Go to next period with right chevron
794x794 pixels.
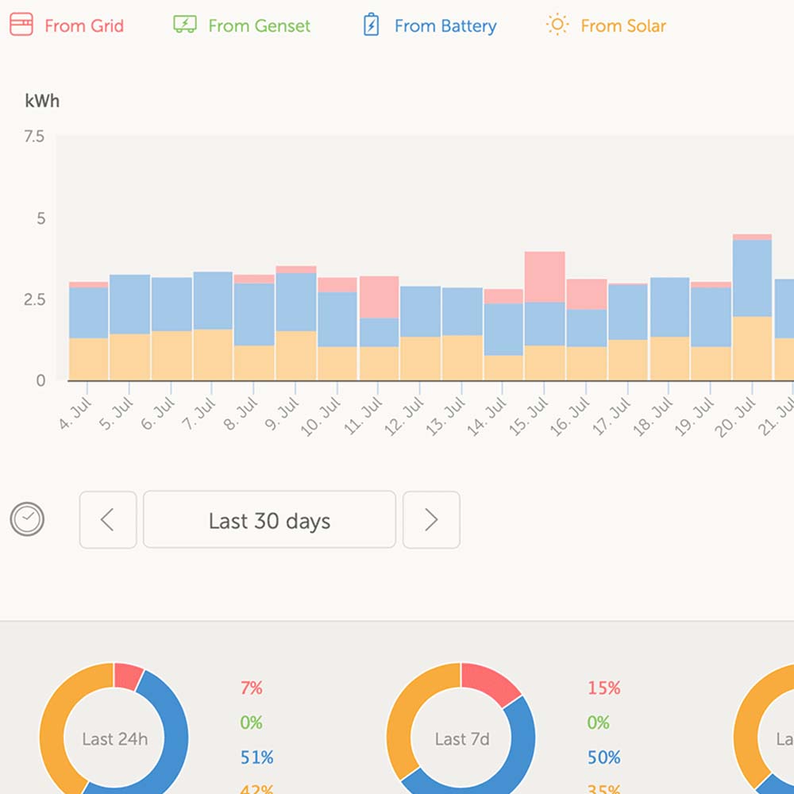(x=431, y=520)
